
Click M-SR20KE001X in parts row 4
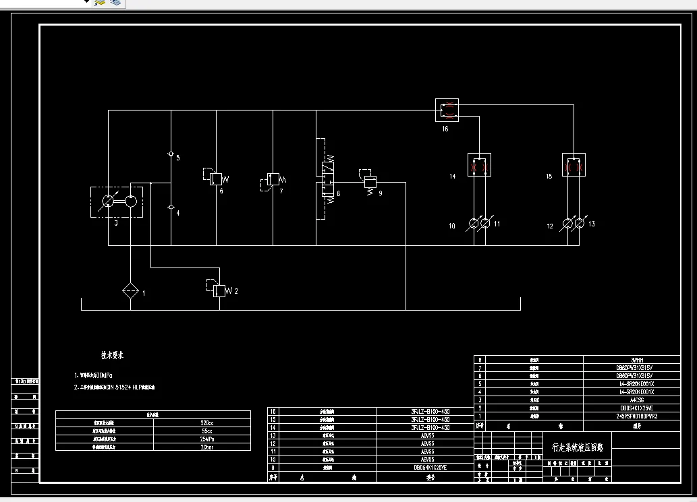click(x=637, y=392)
